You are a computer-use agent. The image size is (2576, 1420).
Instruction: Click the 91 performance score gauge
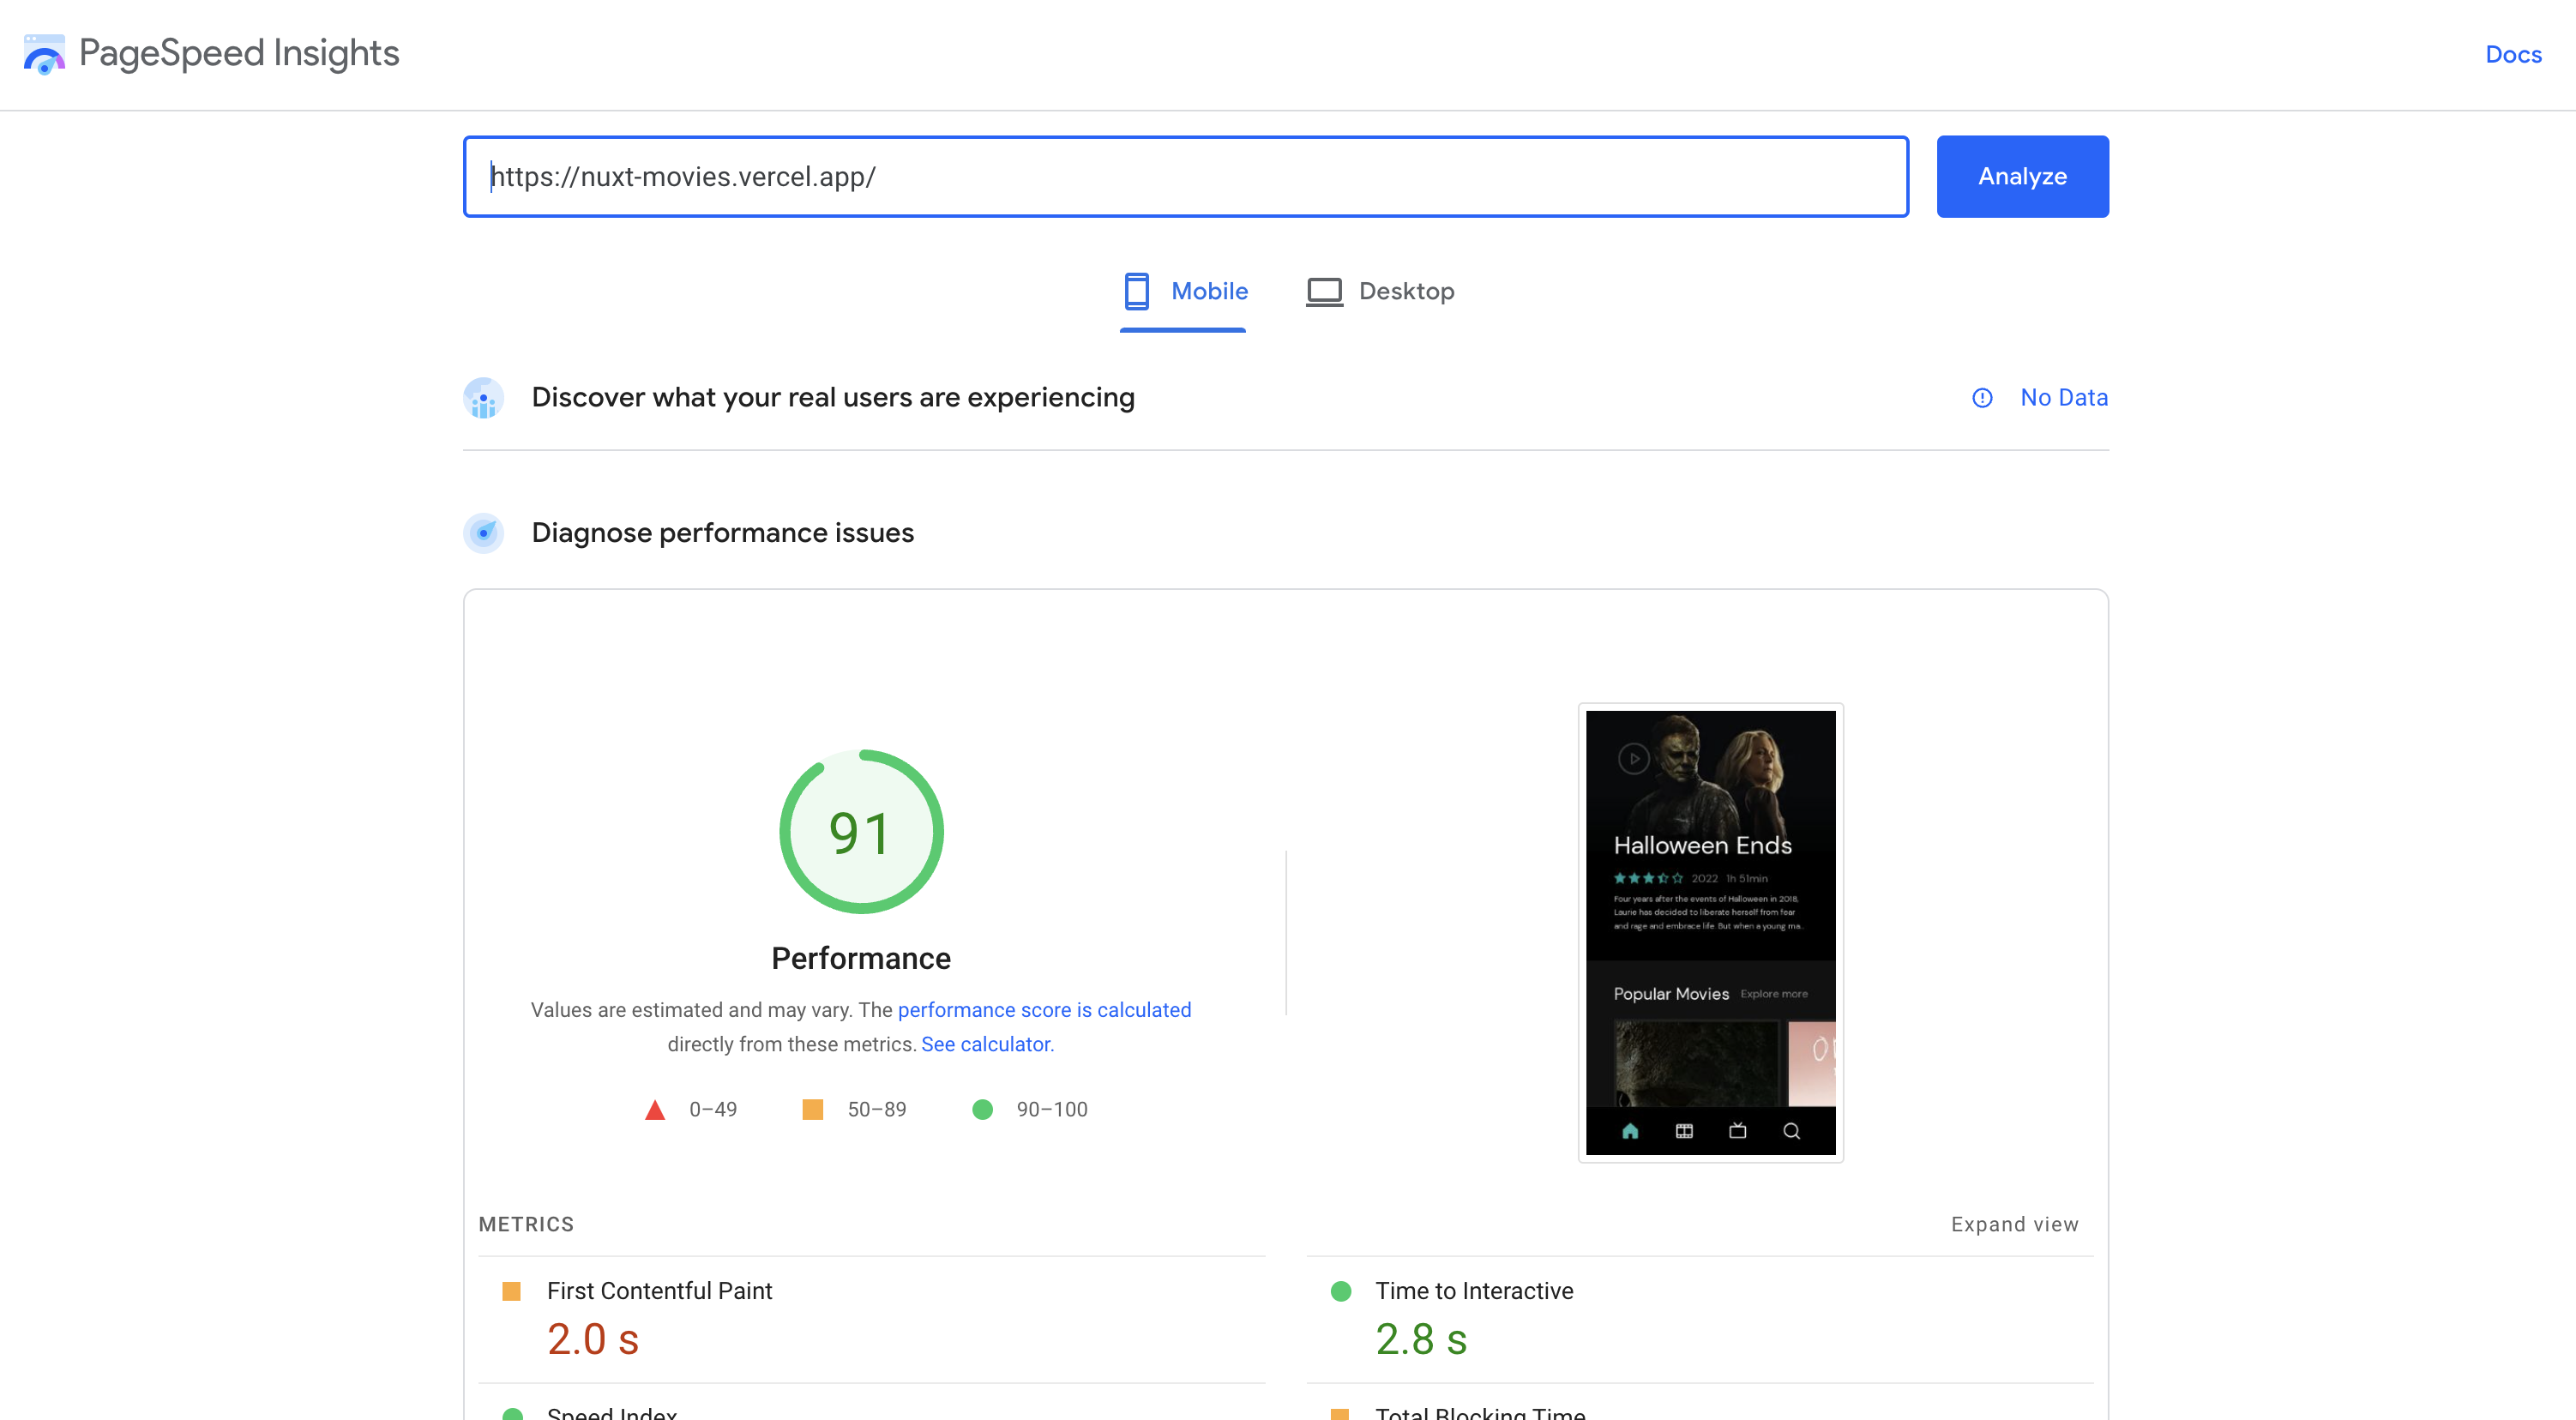pos(861,831)
